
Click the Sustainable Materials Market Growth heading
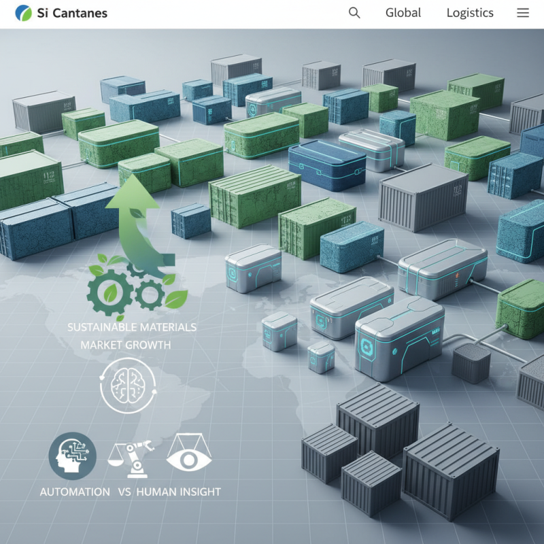pyautogui.click(x=131, y=336)
